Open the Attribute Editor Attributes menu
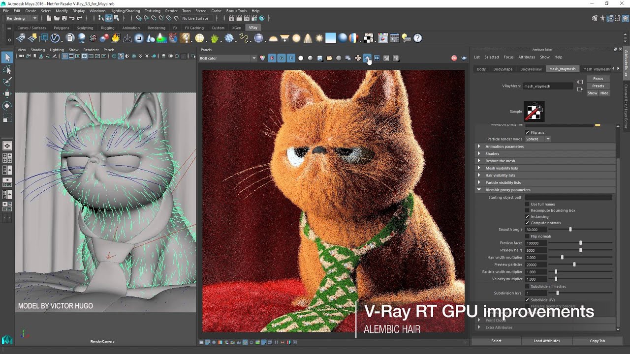This screenshot has width=630, height=354. 527,57
